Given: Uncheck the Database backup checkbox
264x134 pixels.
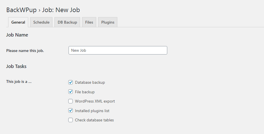Looking at the screenshot, I should pyautogui.click(x=71, y=82).
